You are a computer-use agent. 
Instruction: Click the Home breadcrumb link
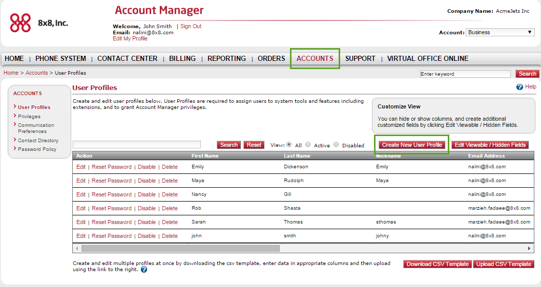pos(11,73)
